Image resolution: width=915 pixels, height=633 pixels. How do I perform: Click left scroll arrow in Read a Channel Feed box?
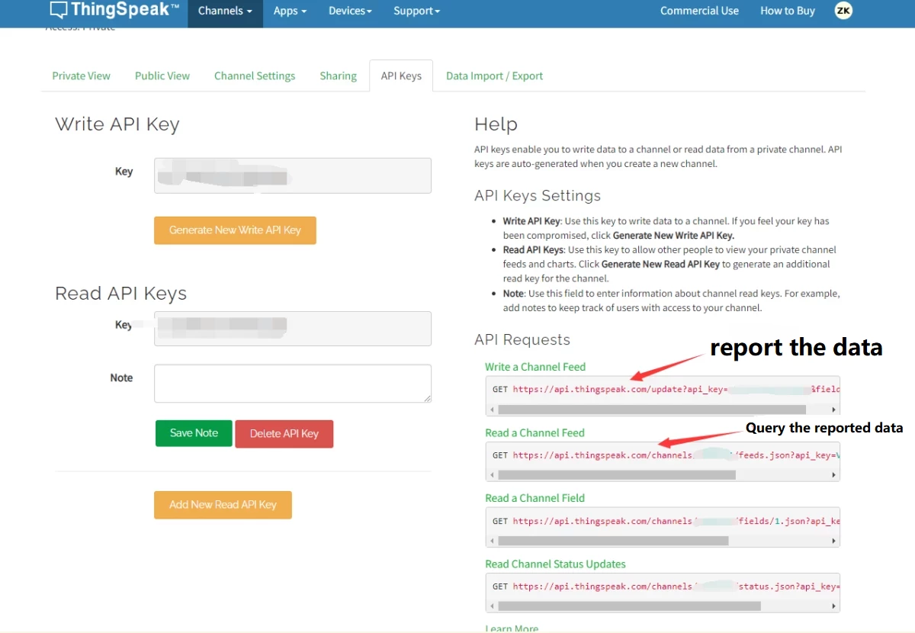pyautogui.click(x=492, y=475)
